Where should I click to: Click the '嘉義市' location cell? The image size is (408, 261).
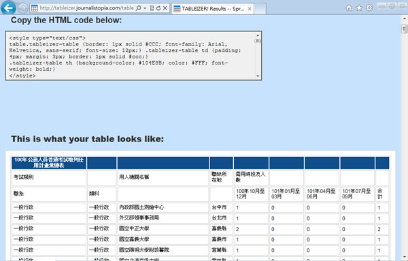222,239
